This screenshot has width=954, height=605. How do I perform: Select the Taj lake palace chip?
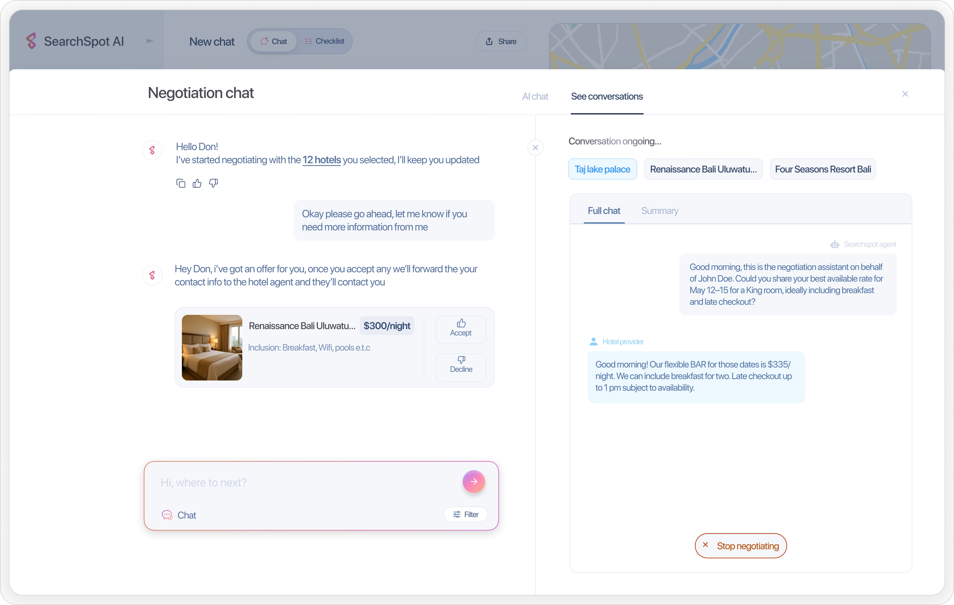click(602, 169)
